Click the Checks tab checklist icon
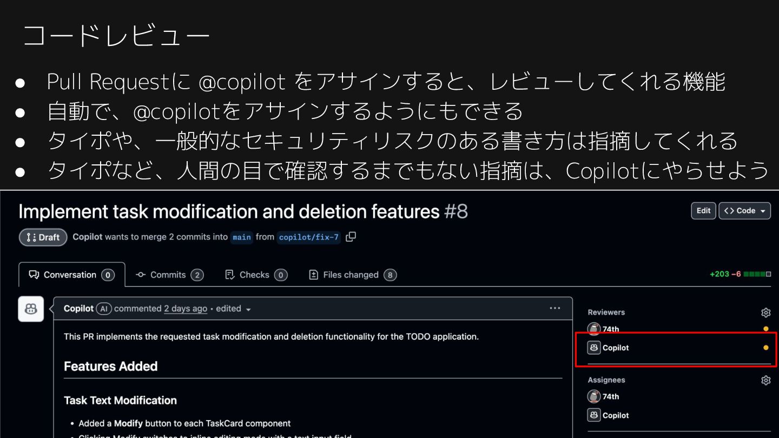779x438 pixels. tap(229, 275)
